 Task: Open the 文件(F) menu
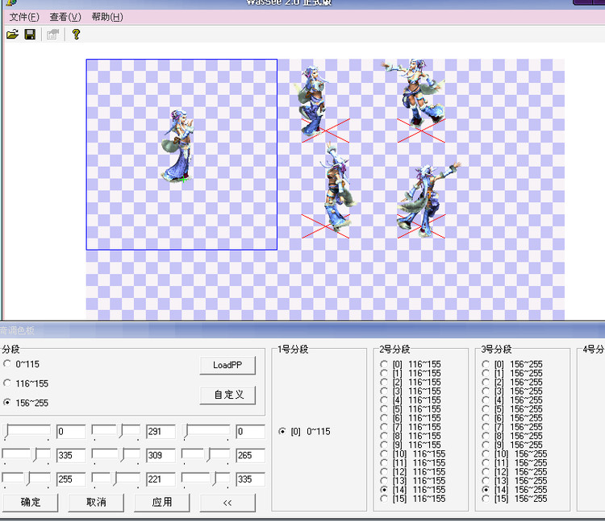24,17
